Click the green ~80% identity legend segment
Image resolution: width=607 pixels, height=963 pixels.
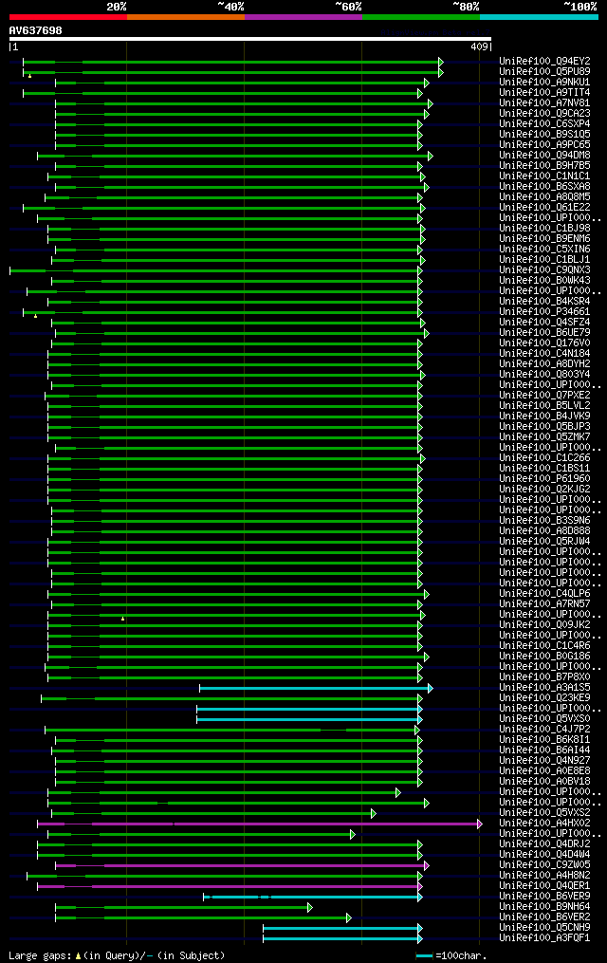(x=421, y=17)
